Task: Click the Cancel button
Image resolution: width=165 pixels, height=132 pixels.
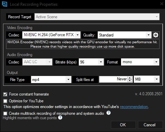Action: [150, 125]
